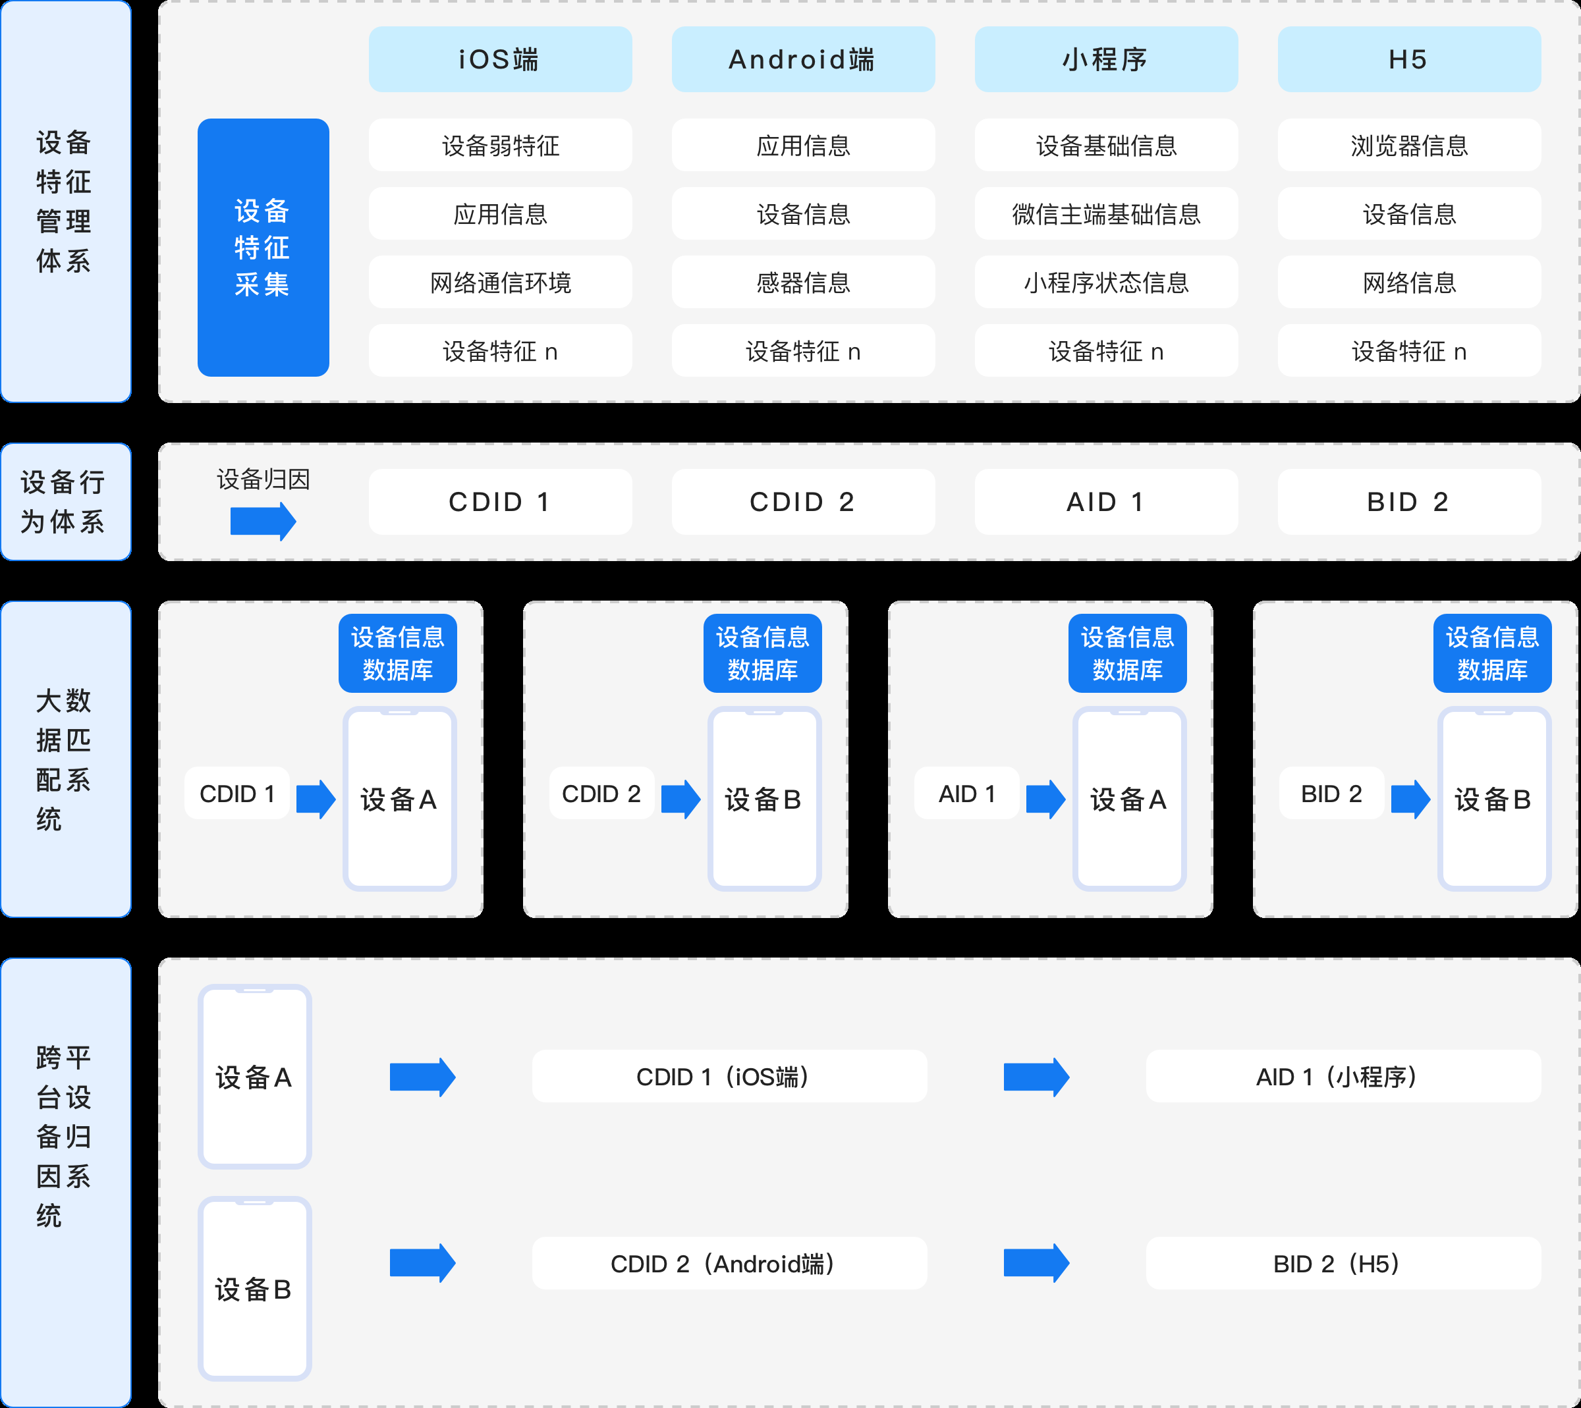Click the phone icon labeled 设备A in matching system

pos(399,797)
